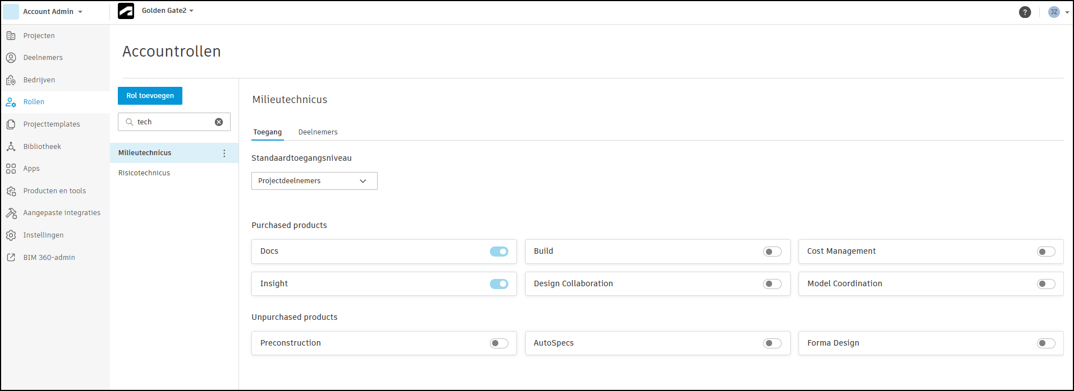Select Risicotechnicus in the role list
The image size is (1074, 391).
(144, 173)
